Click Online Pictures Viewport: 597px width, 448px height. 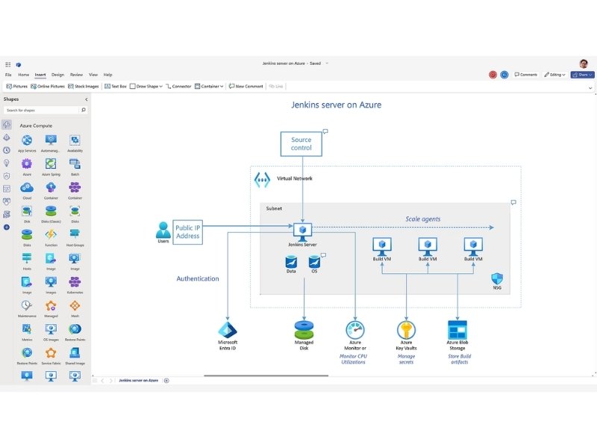tap(48, 87)
